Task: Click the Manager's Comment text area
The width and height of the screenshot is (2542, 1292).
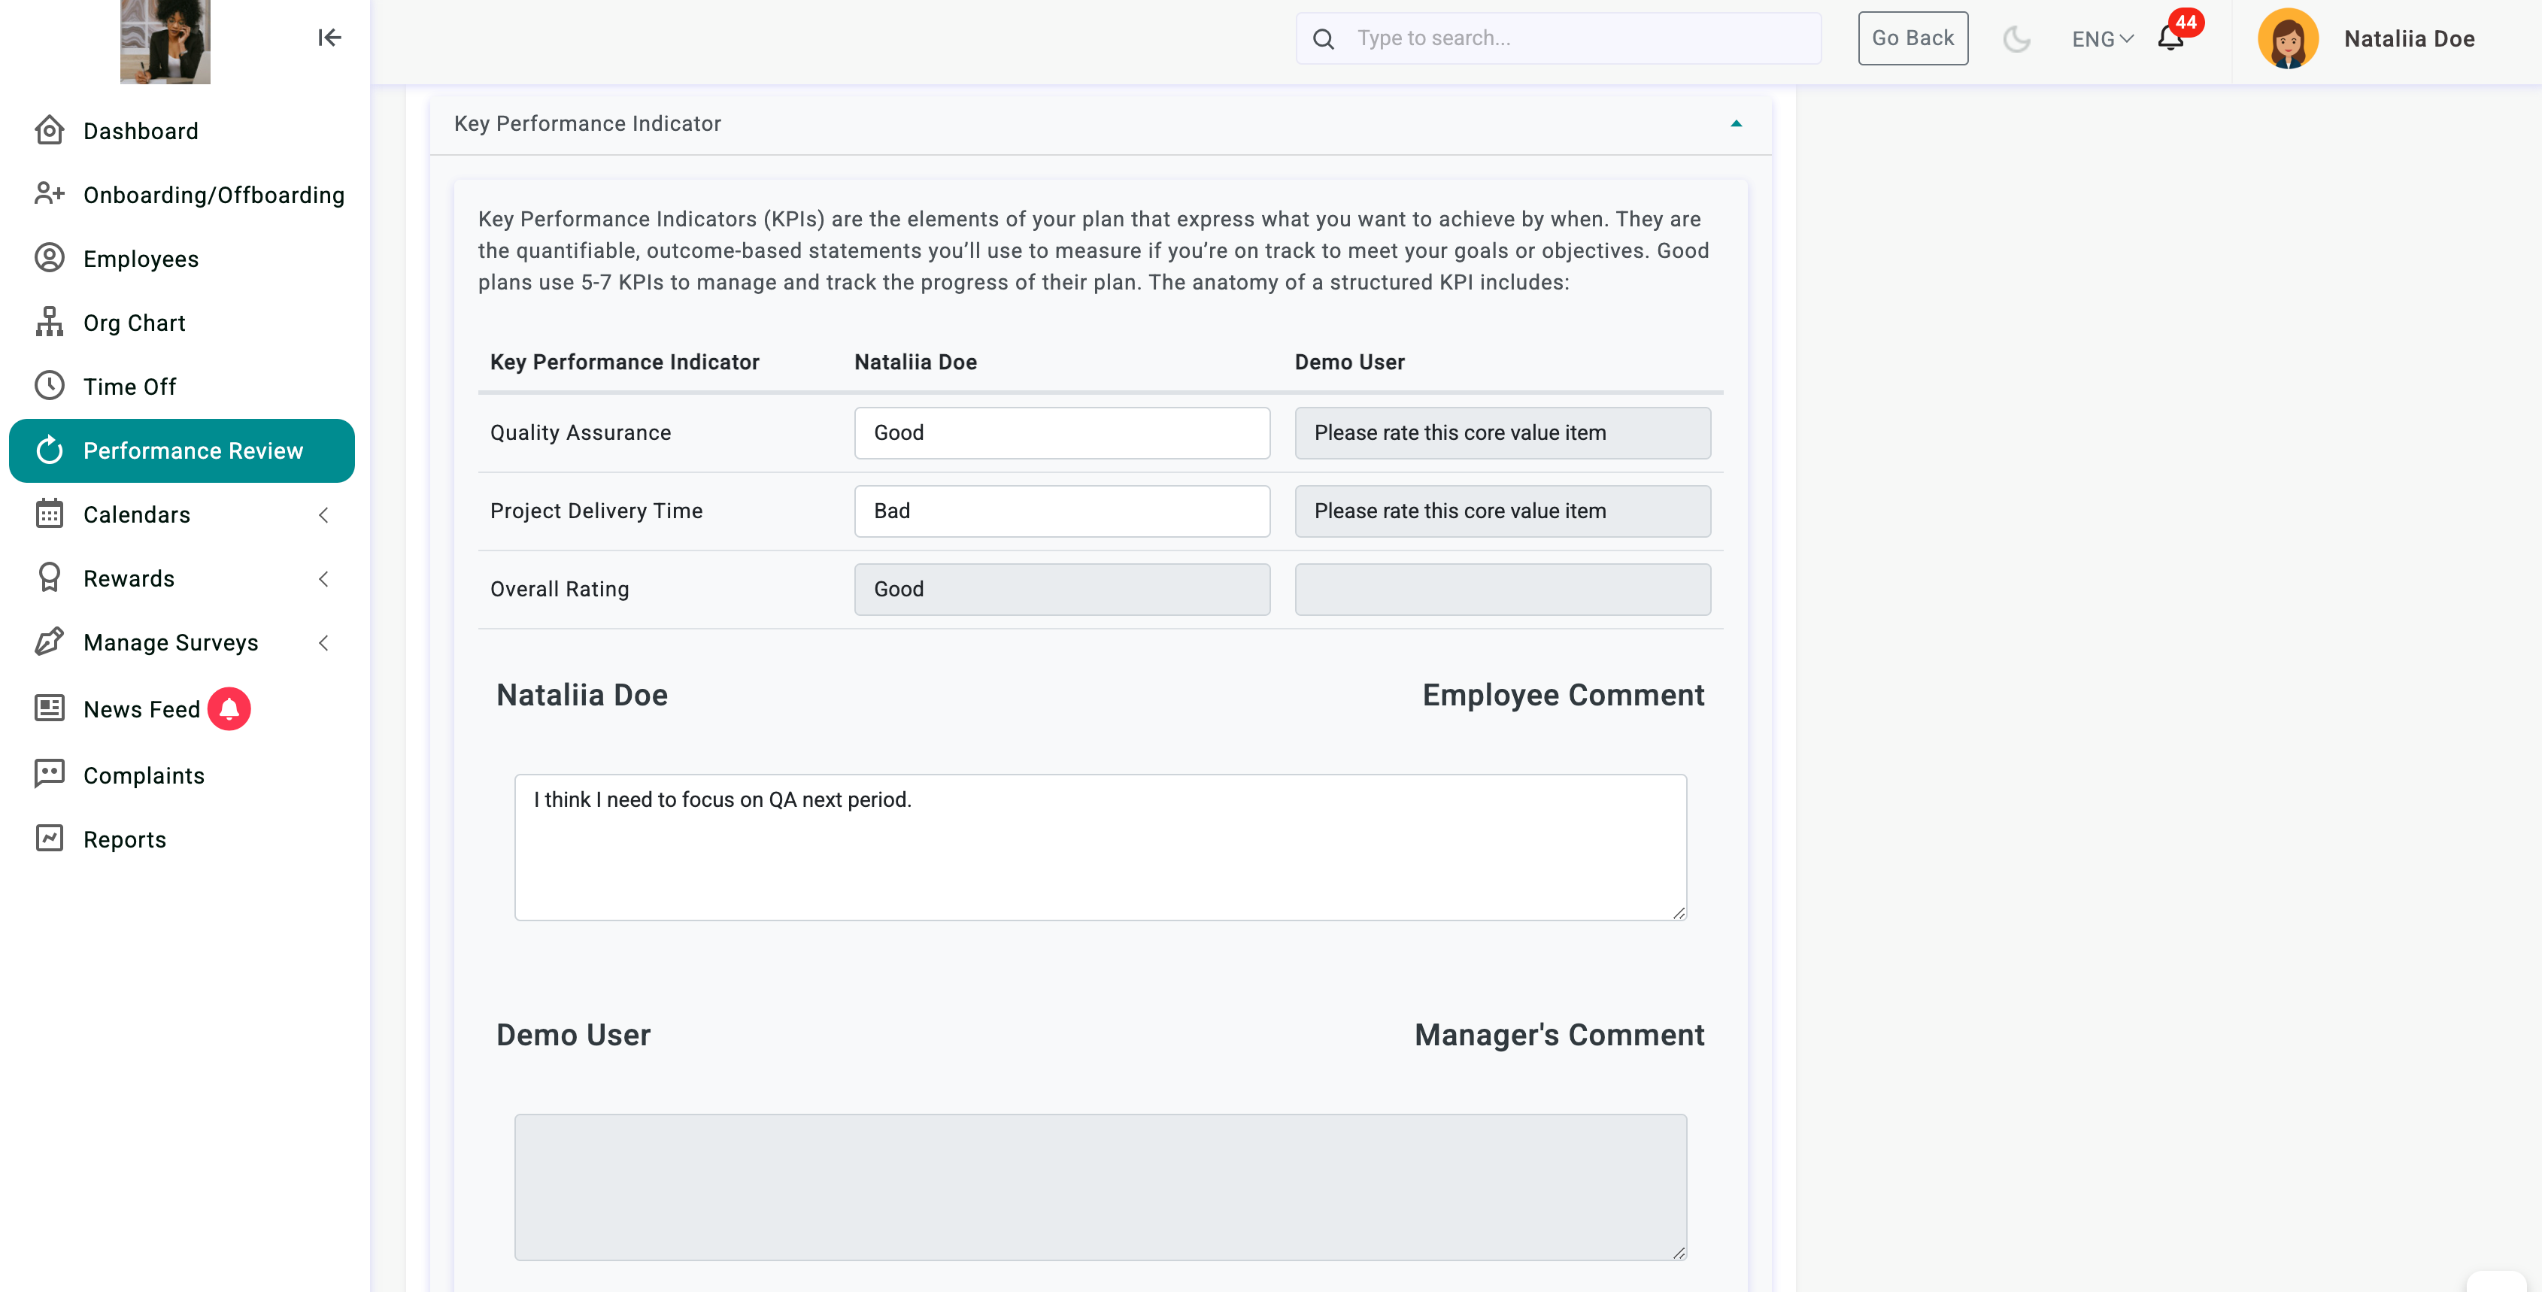Action: pos(1100,1187)
